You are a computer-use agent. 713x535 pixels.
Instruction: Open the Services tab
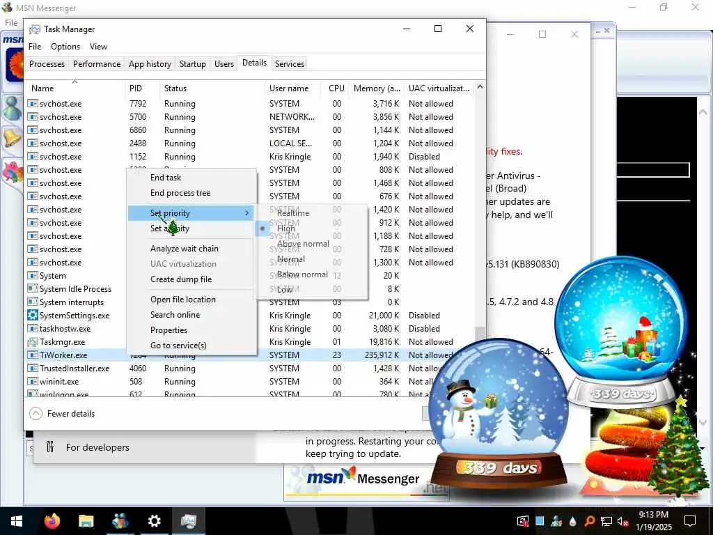[x=290, y=63]
